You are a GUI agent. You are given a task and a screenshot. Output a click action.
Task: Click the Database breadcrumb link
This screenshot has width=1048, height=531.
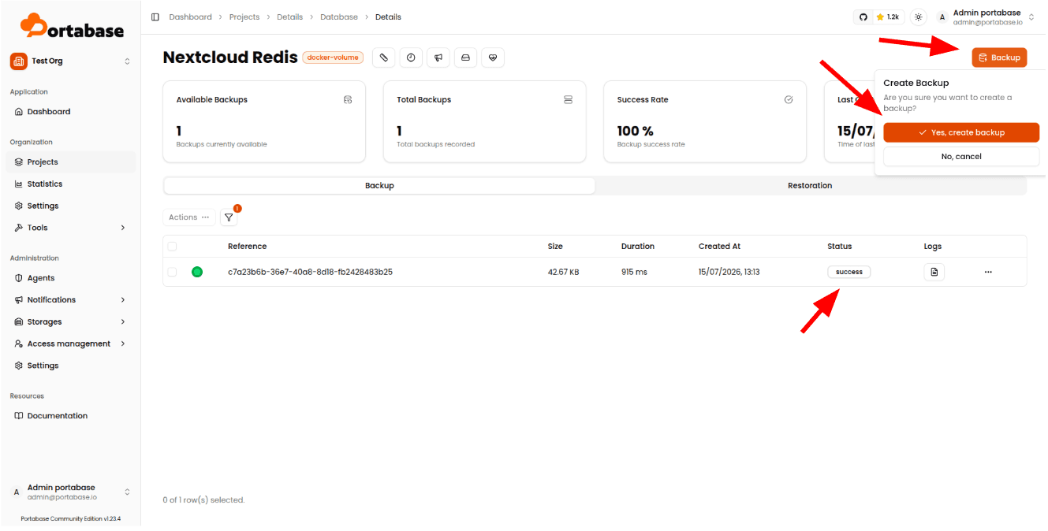coord(339,17)
